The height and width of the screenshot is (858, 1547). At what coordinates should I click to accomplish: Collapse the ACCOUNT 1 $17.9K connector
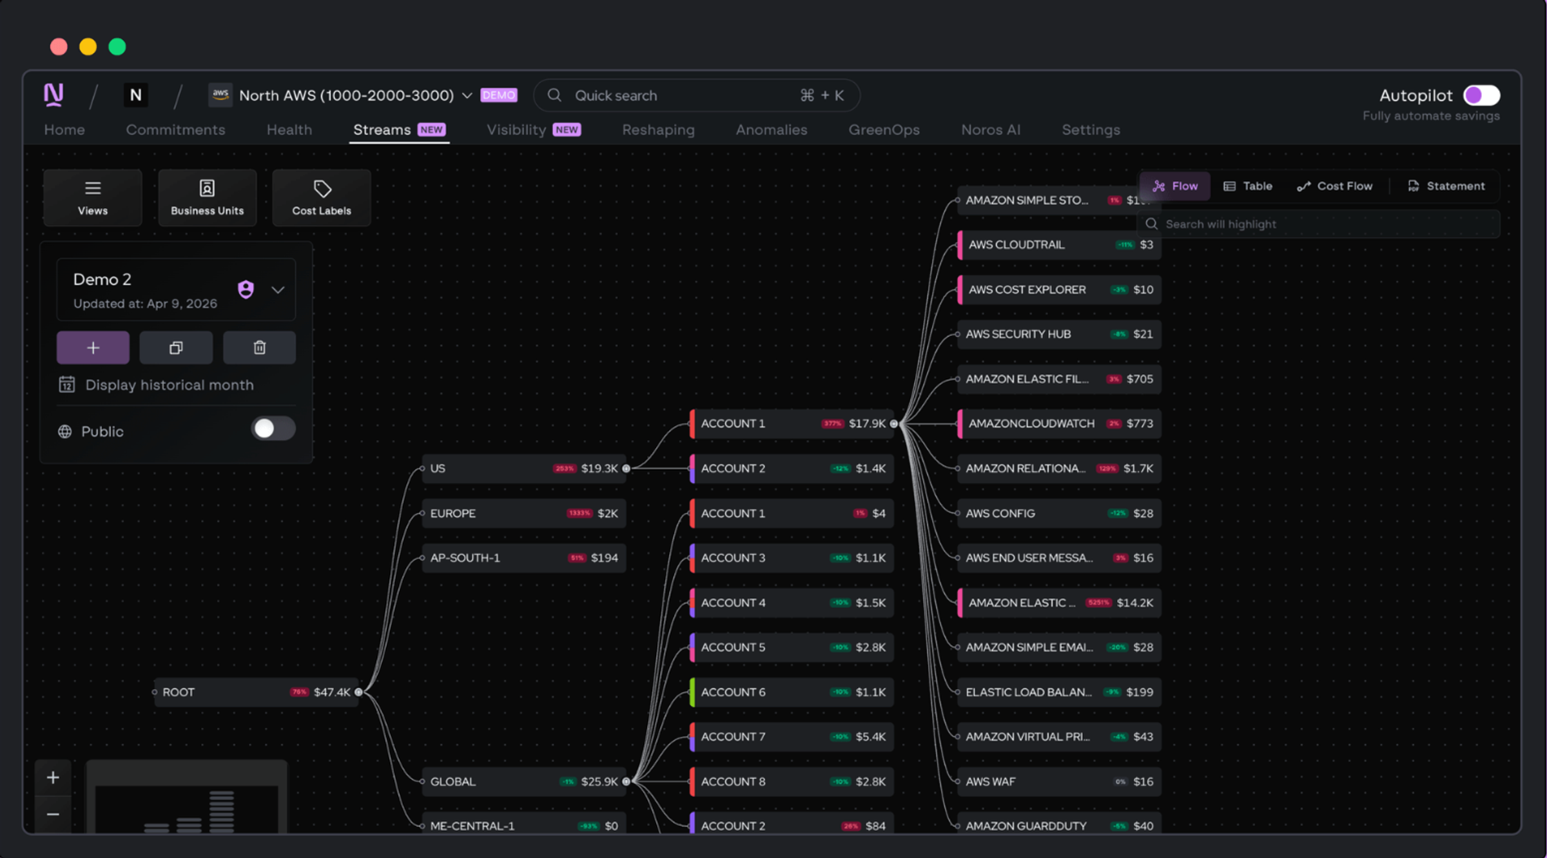coord(893,424)
